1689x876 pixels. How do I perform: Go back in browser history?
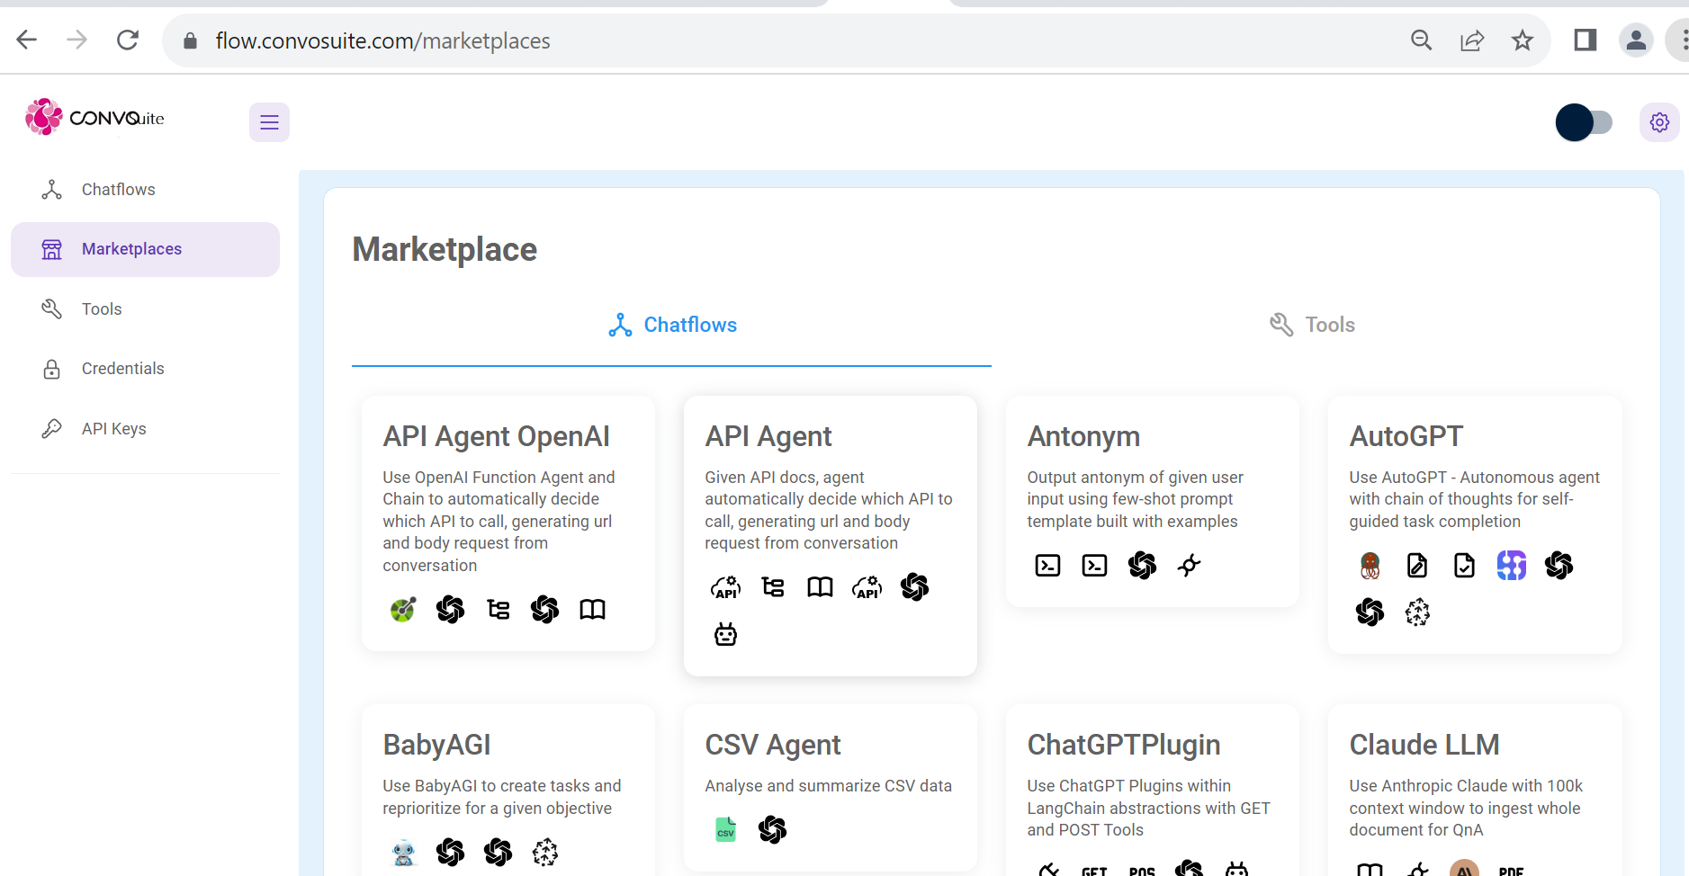(27, 40)
